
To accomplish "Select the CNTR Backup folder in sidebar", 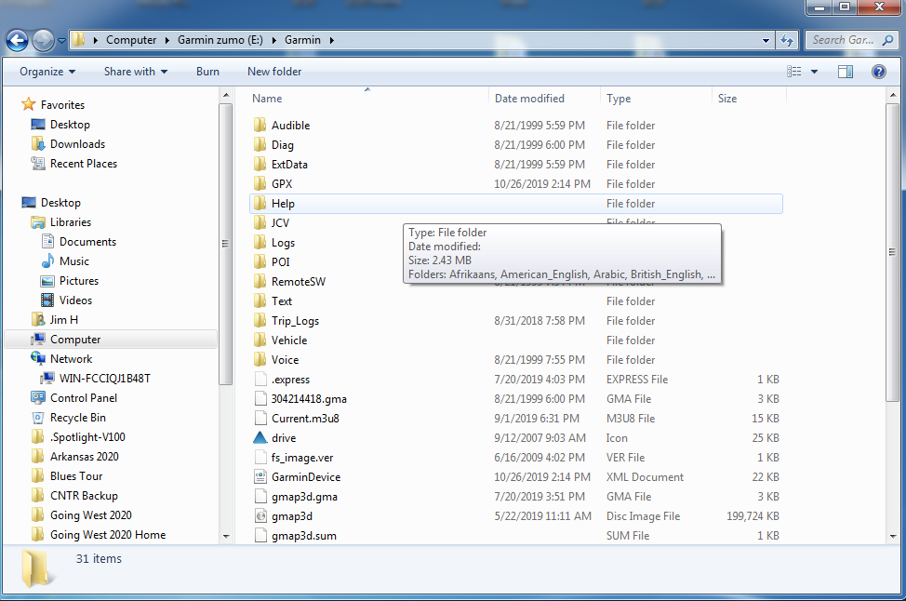I will click(x=84, y=496).
